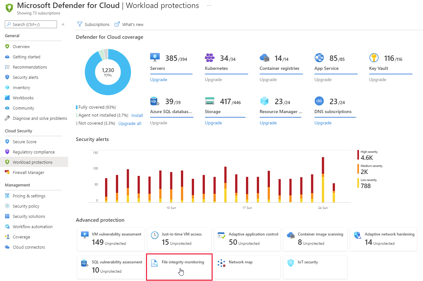Open the Container image scanning card
423x281 pixels.
point(315,239)
